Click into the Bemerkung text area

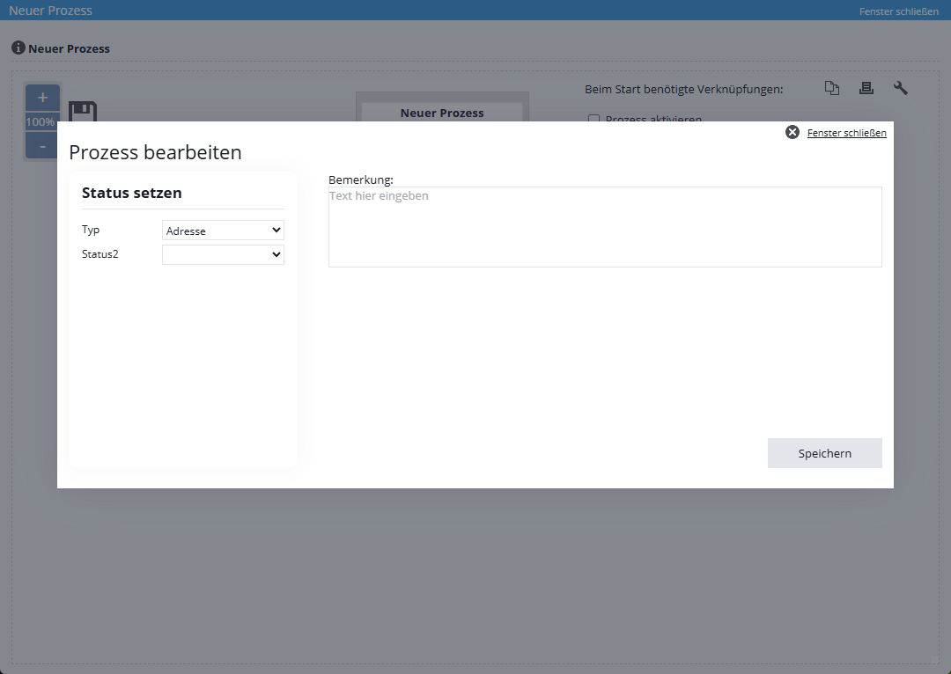click(x=604, y=227)
